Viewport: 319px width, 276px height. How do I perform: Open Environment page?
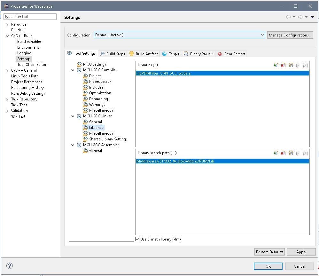coord(28,47)
